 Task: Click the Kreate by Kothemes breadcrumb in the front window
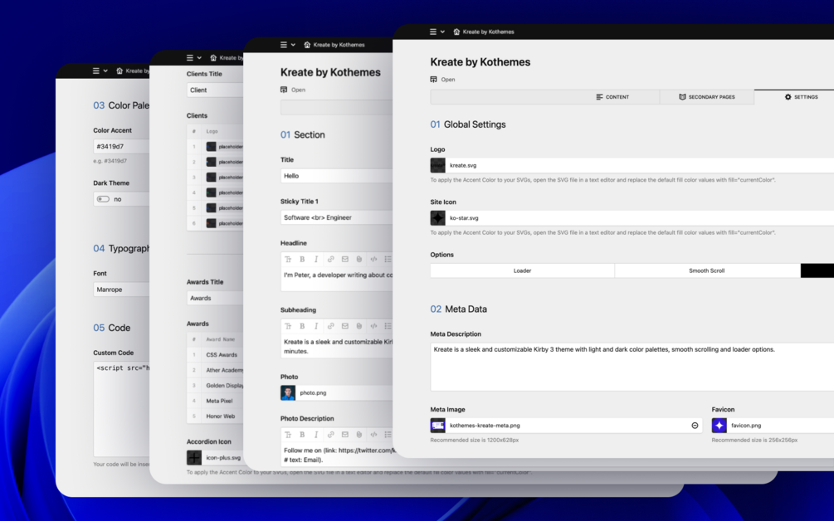click(488, 32)
